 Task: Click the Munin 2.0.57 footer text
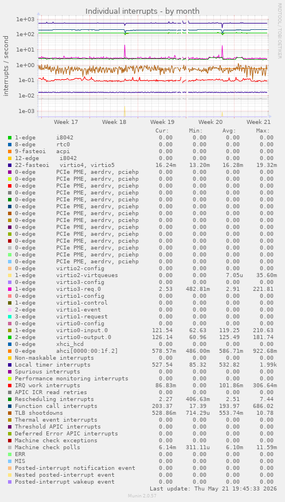click(x=142, y=496)
